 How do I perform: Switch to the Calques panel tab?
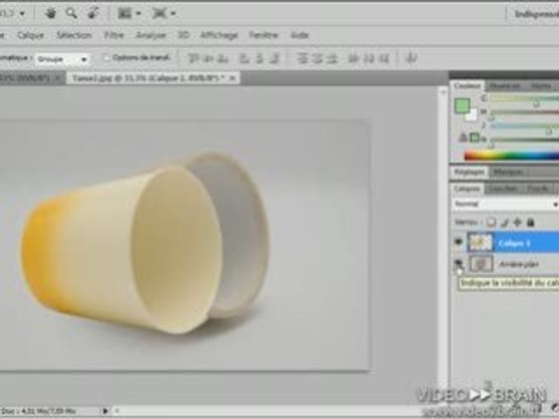(x=467, y=189)
